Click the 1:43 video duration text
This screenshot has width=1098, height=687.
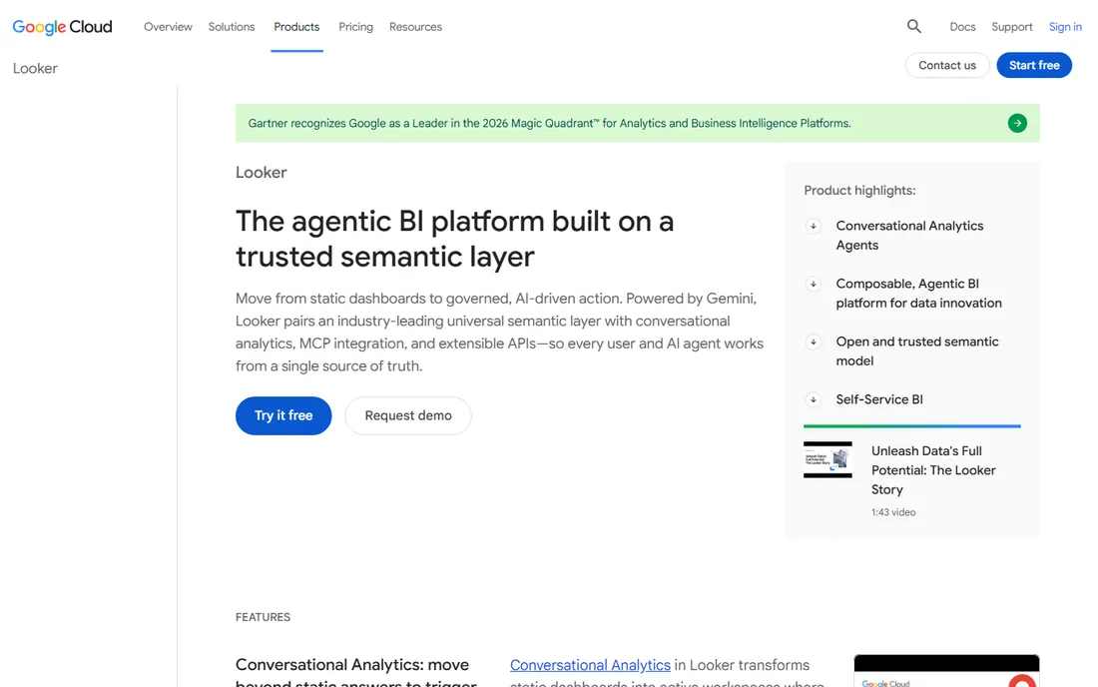click(892, 512)
